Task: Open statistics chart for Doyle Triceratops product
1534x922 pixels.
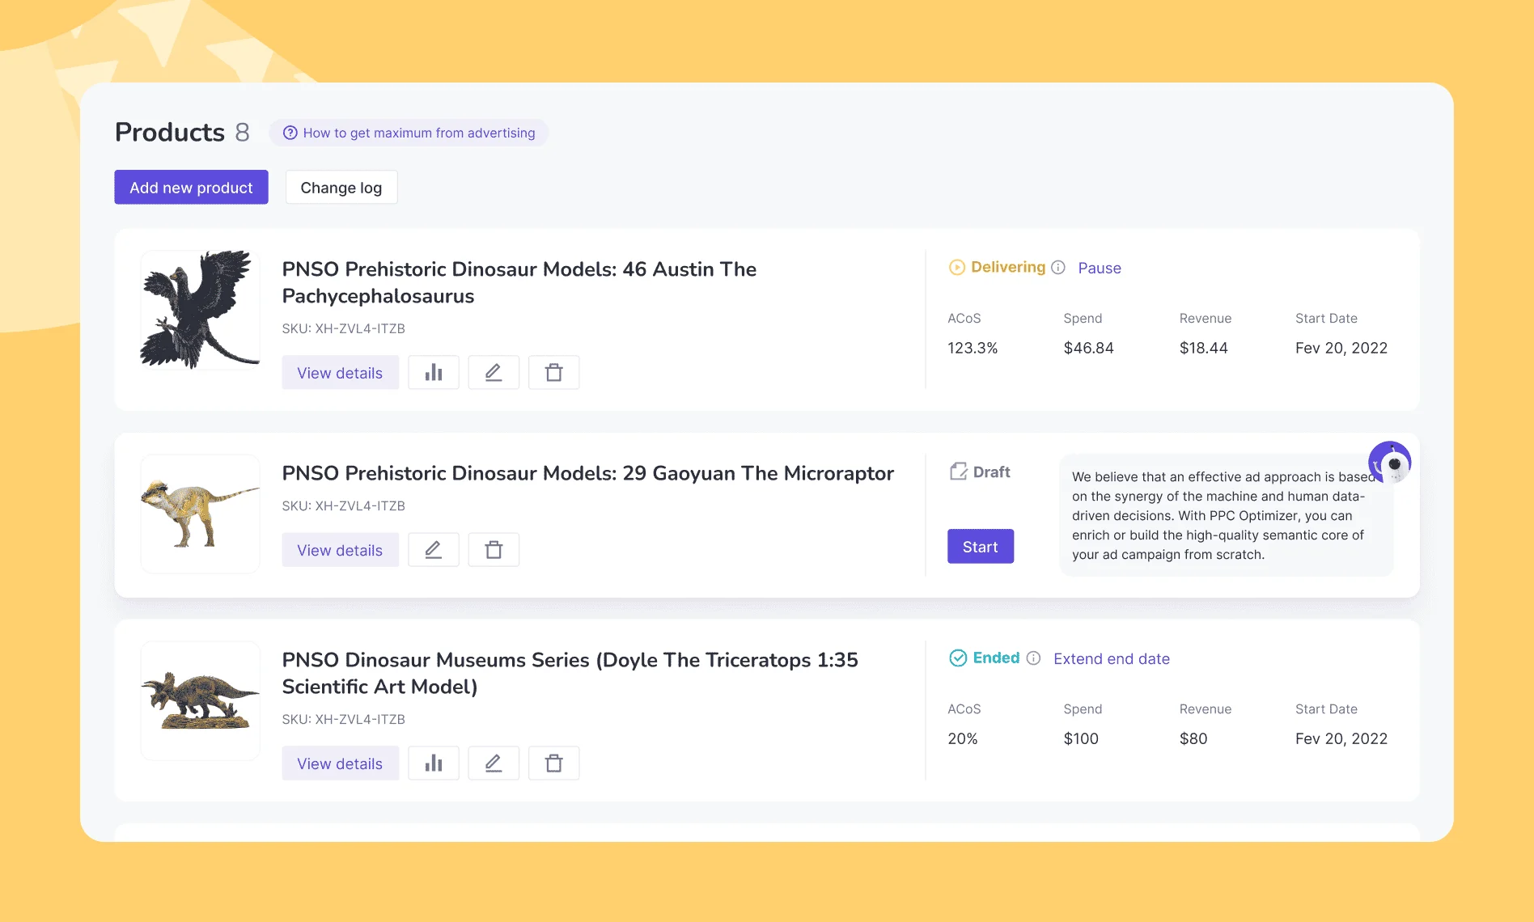Action: pos(434,763)
